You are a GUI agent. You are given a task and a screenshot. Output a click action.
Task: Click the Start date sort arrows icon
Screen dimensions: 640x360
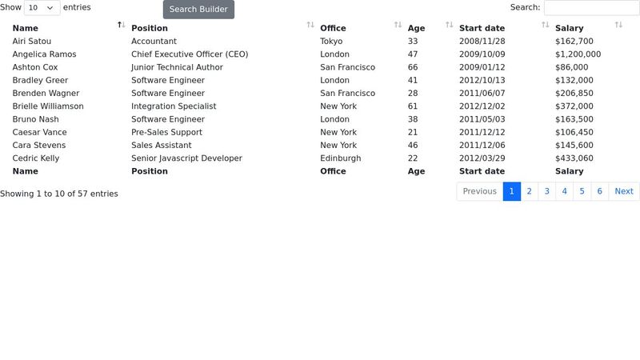coord(545,26)
